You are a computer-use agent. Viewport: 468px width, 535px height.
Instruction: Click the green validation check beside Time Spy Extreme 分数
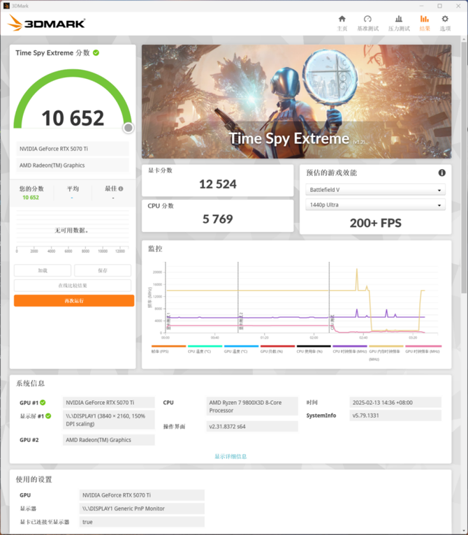click(x=96, y=53)
